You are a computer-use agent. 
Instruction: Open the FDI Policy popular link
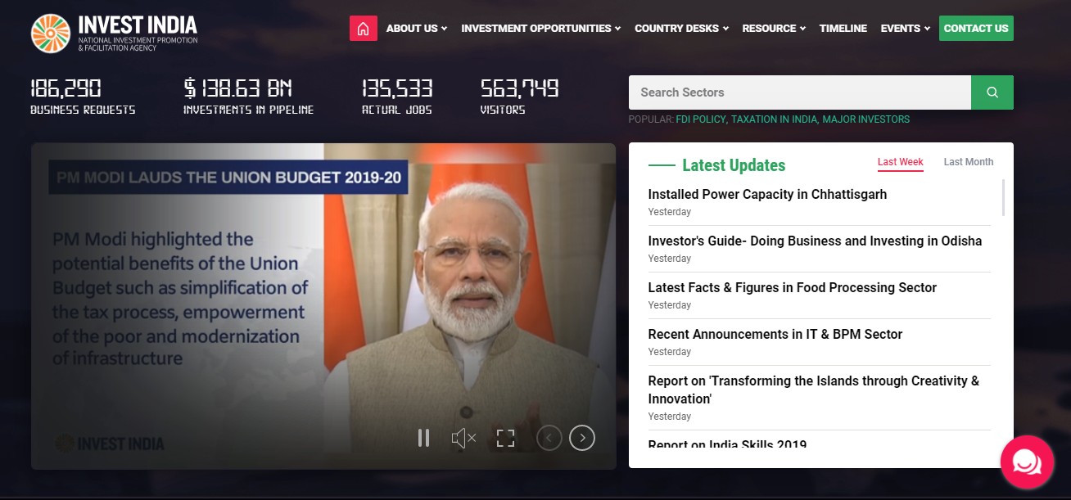coord(701,119)
